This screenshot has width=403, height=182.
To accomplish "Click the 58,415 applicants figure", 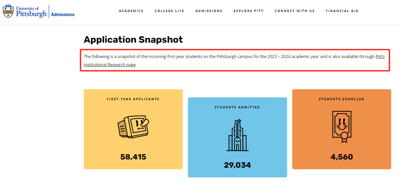I will coord(133,157).
